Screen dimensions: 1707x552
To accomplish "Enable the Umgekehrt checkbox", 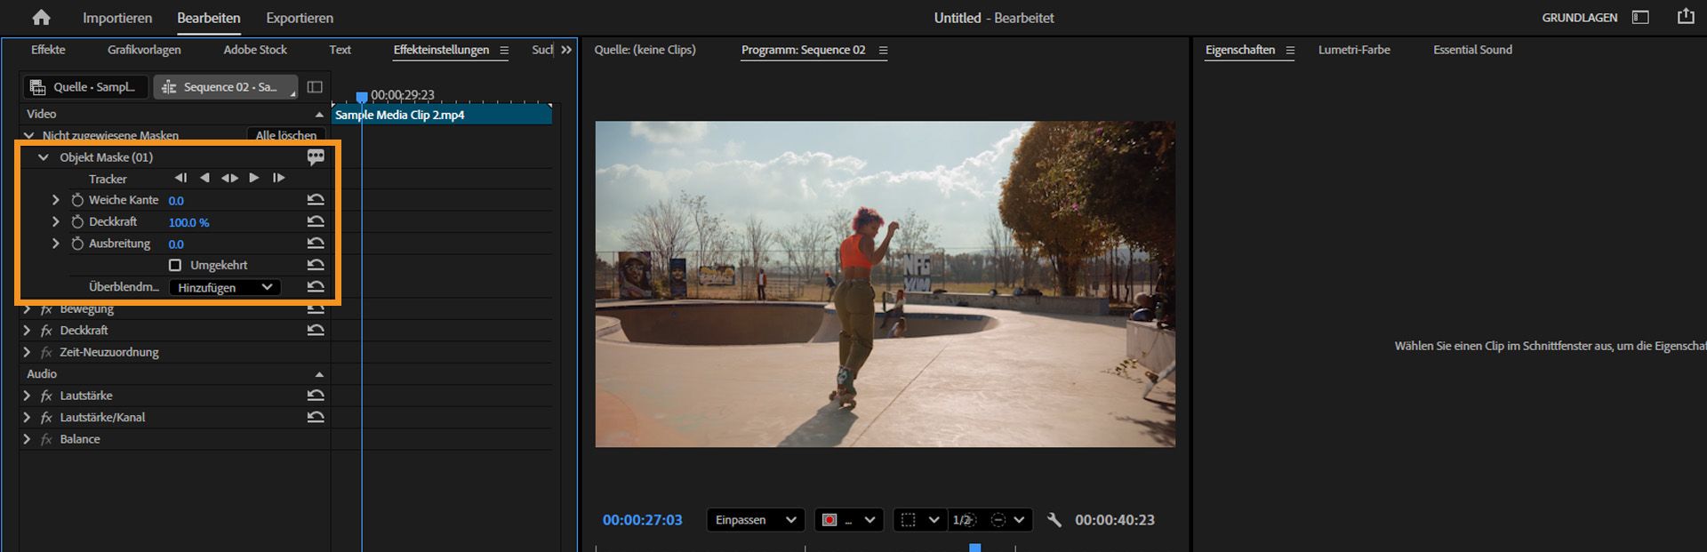I will (175, 265).
